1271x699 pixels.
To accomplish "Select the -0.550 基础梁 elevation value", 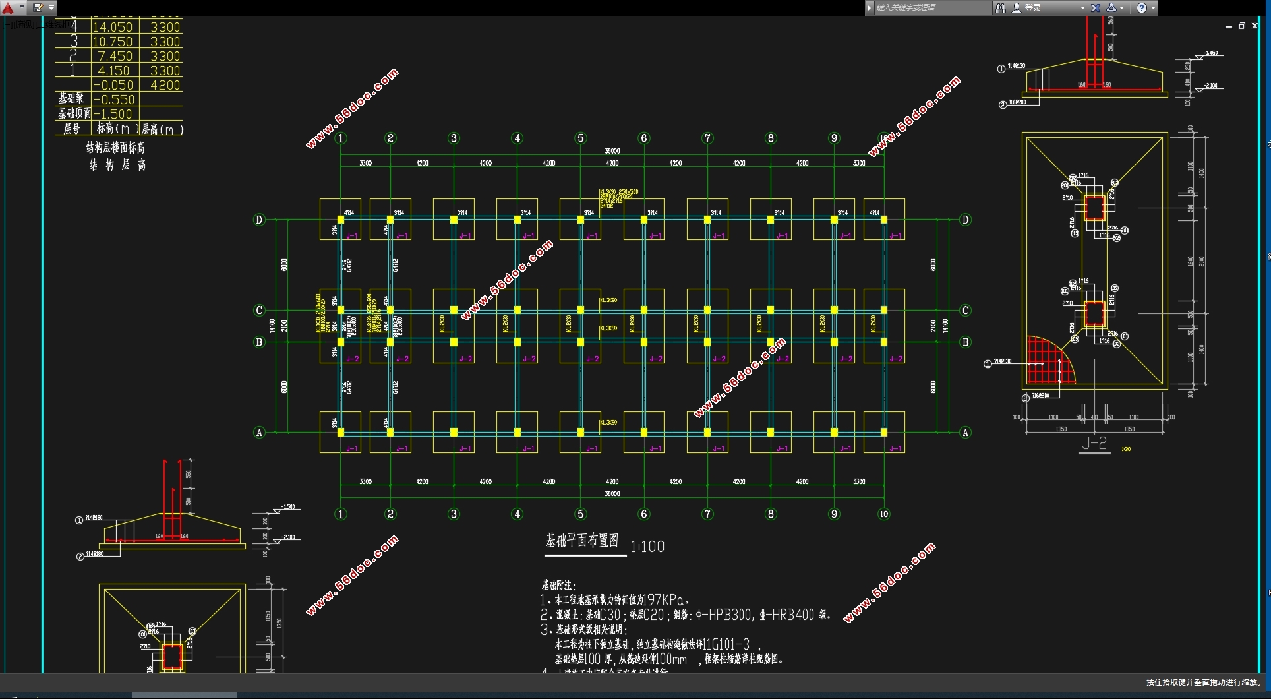I will pyautogui.click(x=114, y=100).
